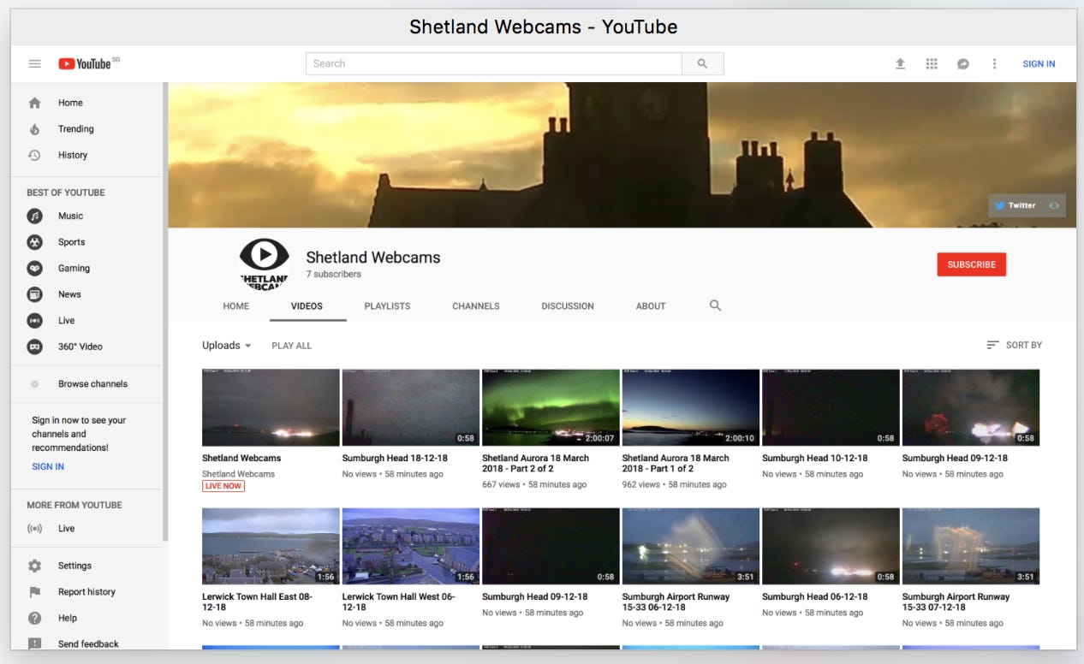Click the upload video icon

(x=900, y=63)
